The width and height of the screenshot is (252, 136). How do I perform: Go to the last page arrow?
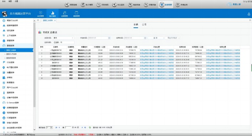tap(85, 127)
